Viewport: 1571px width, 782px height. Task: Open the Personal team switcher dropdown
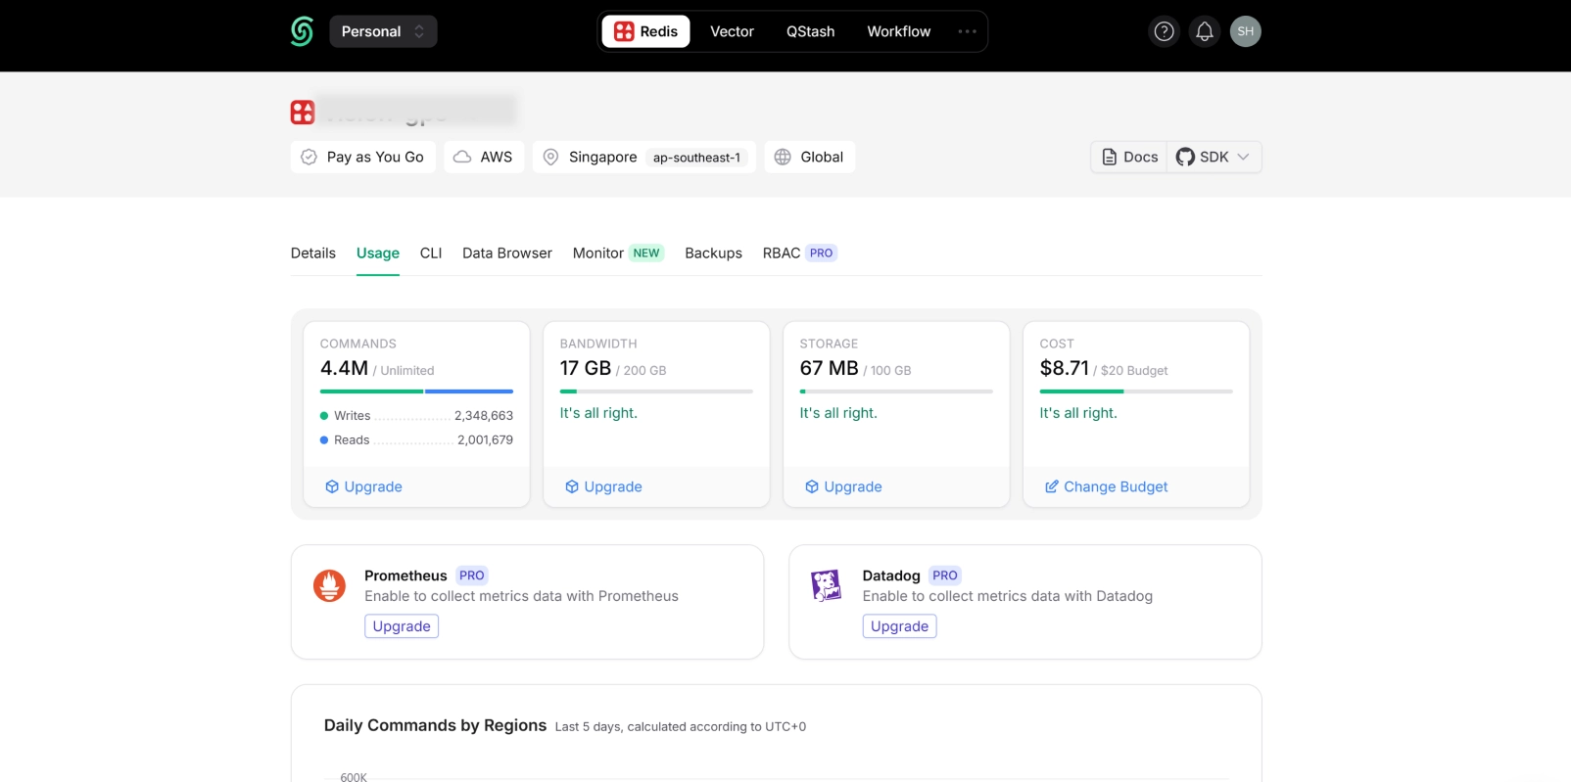pos(383,31)
